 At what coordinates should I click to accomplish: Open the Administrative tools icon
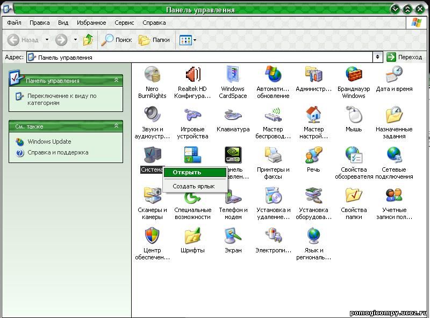pyautogui.click(x=313, y=74)
